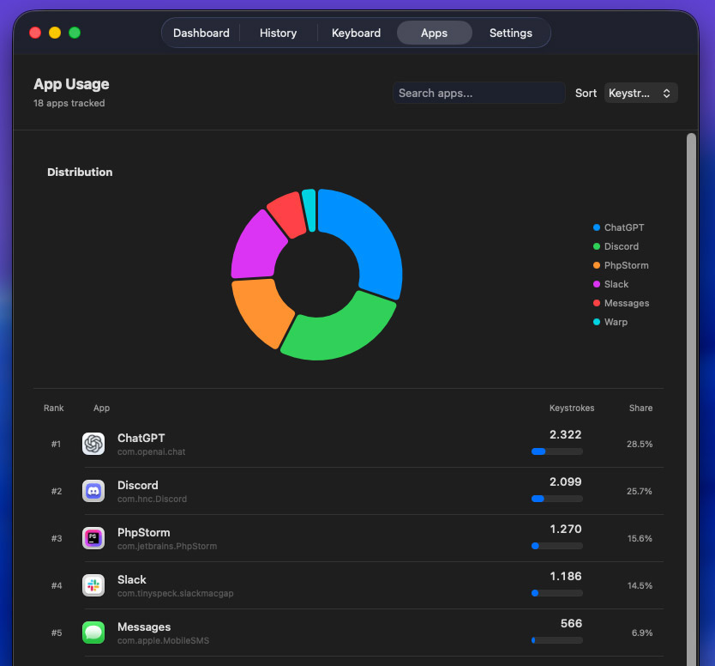Click the cyan Warp segment of the chart
The image size is (715, 666).
point(309,210)
